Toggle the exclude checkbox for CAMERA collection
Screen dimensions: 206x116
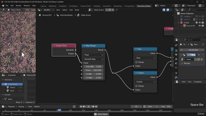[197, 16]
